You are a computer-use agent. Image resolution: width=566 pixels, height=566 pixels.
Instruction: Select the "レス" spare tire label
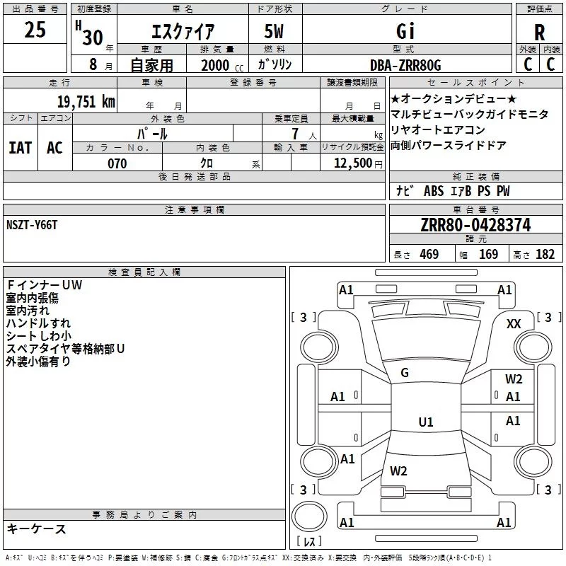click(x=309, y=541)
